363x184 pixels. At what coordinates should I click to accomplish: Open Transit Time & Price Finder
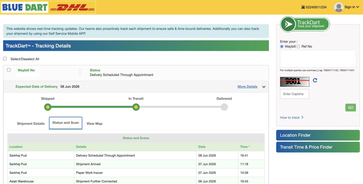point(318,147)
